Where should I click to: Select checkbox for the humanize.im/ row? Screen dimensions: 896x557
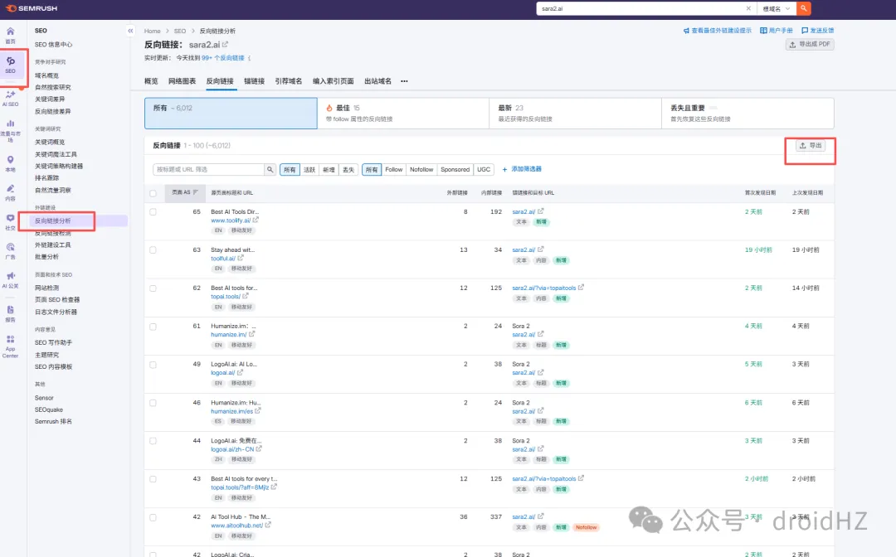153,327
